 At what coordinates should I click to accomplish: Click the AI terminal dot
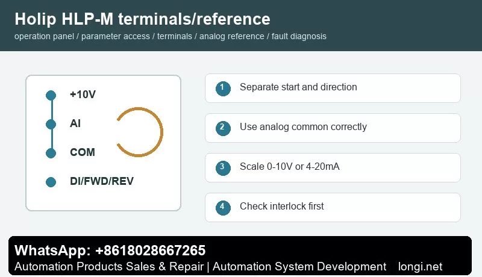(x=51, y=125)
